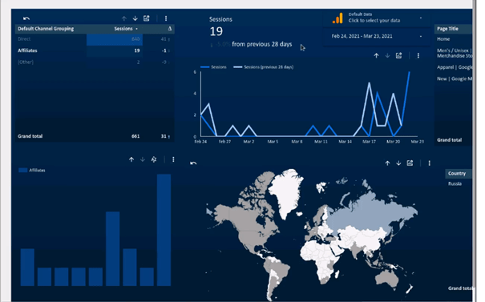Sort by Default Channel Grouping header
The width and height of the screenshot is (485, 302).
click(46, 29)
